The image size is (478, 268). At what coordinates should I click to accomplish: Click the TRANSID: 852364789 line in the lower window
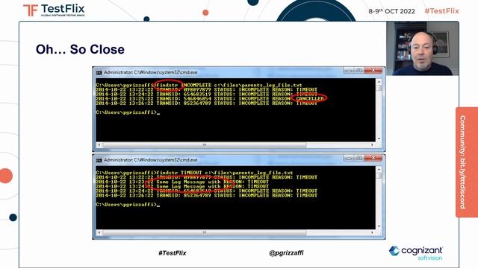click(206, 195)
